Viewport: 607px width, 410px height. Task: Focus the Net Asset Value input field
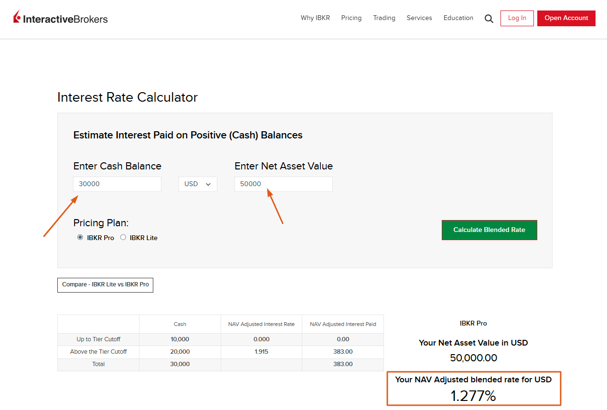(284, 184)
